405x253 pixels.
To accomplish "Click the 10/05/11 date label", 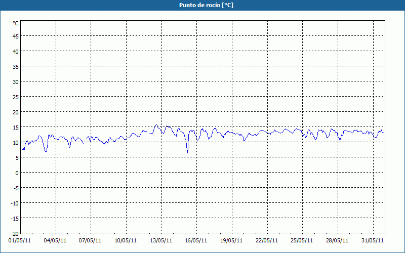I will [126, 241].
